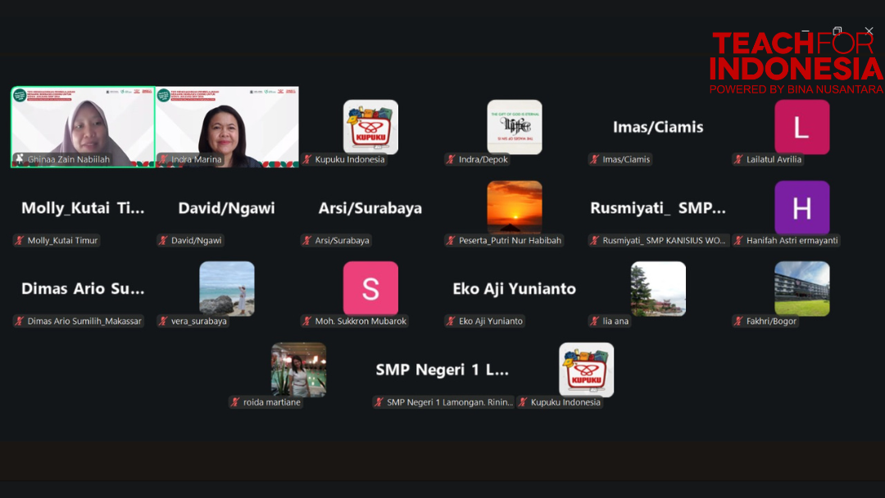Click vera_surabaya's beach profile picture
Image resolution: width=885 pixels, height=498 pixels.
227,288
